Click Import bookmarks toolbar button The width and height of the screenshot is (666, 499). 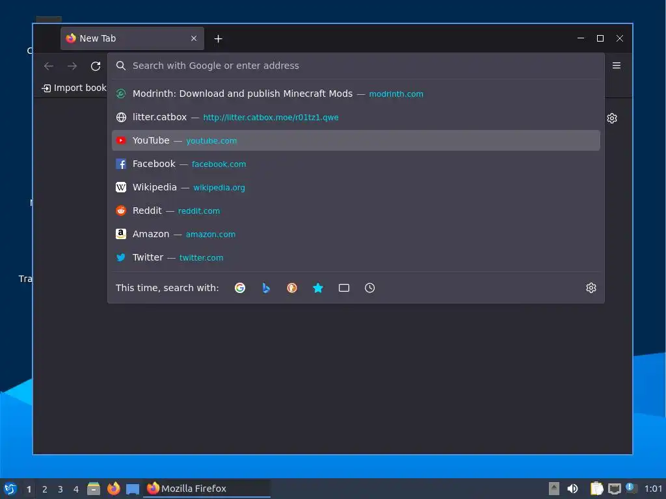tap(74, 88)
